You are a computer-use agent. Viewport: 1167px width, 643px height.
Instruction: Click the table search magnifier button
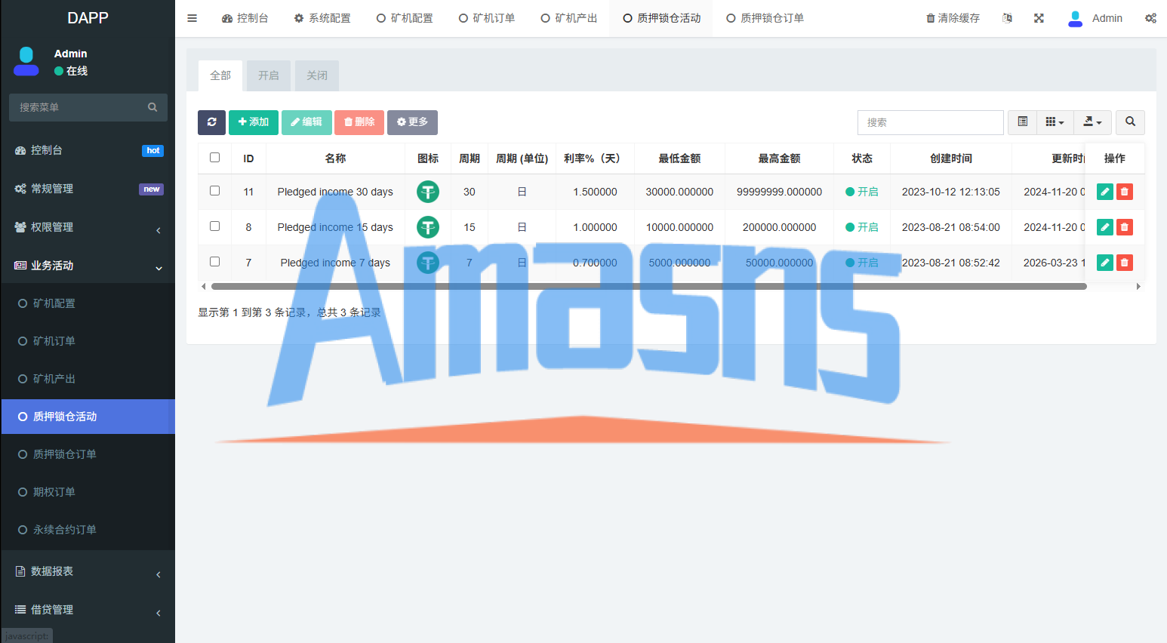point(1130,122)
